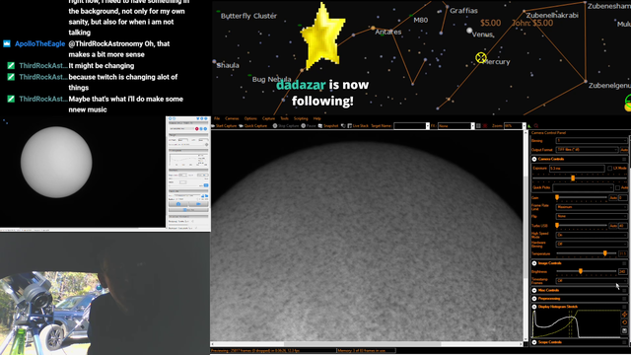
Task: Click Quick Capture toolbar button
Action: coord(253,126)
